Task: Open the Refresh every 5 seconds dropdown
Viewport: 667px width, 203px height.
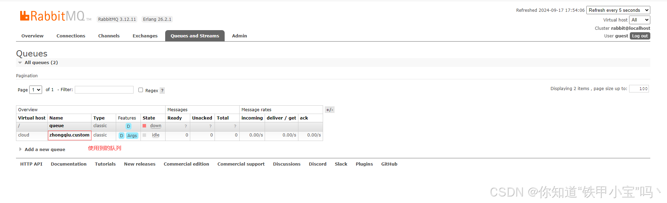Action: click(618, 10)
